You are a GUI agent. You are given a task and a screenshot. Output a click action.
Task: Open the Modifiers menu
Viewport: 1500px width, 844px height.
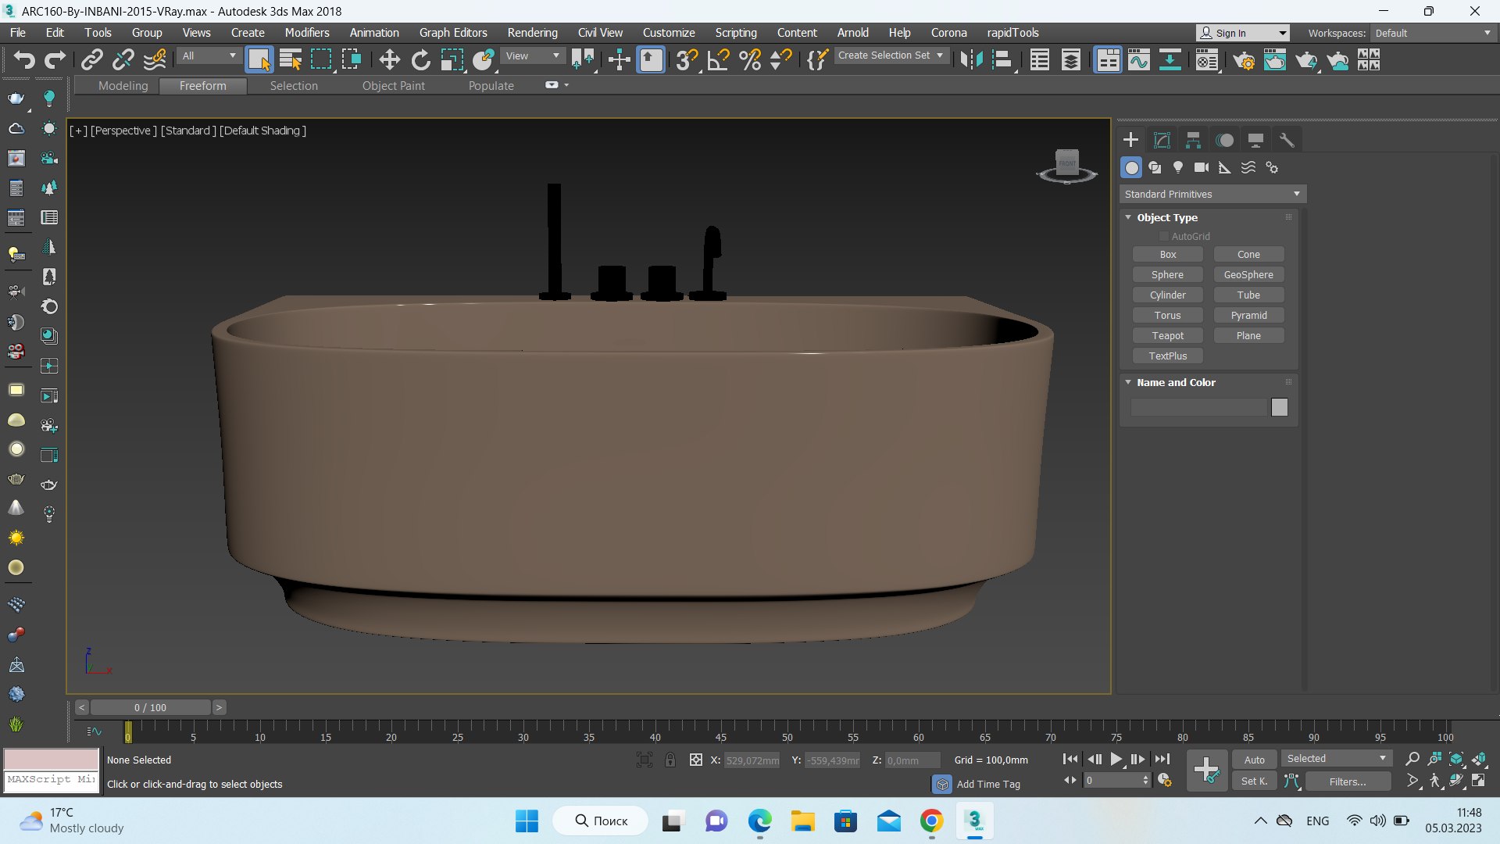[307, 33]
